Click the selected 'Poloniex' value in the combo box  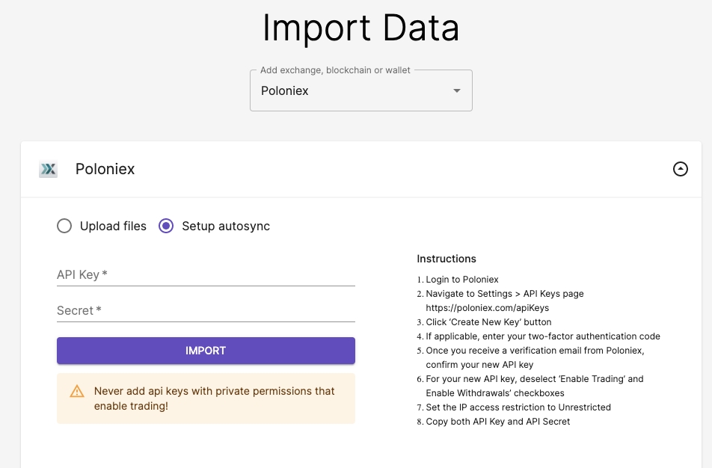[x=285, y=91]
